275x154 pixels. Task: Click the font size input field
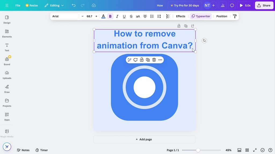[89, 16]
